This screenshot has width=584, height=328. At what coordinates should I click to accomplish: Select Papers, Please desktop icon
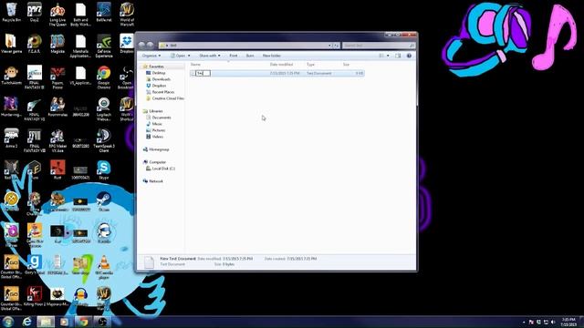[57, 77]
